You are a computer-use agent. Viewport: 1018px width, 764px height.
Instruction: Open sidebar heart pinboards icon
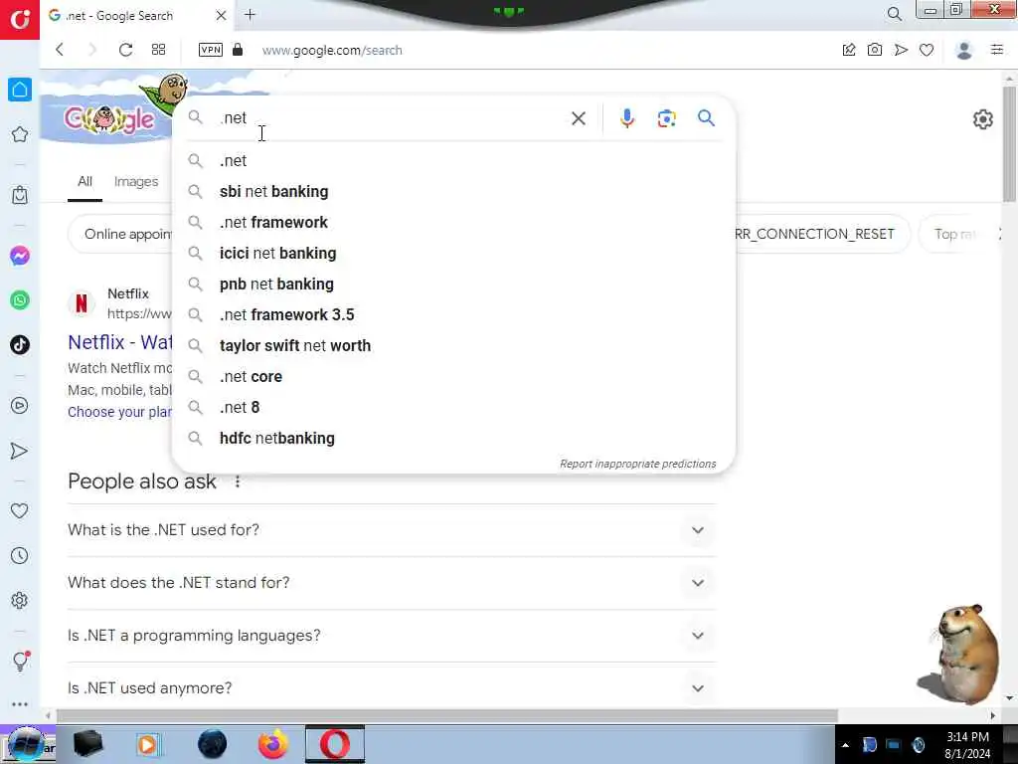(20, 511)
